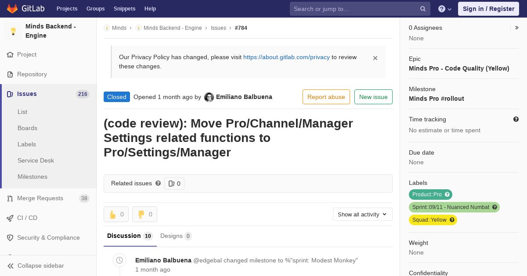Screen dimensions: 527x276
Task: Click the magnifying glass search icon
Action: [423, 9]
